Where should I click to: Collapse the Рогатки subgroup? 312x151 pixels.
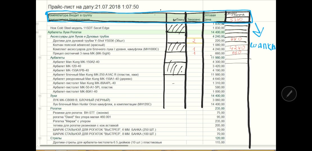click(x=40, y=108)
